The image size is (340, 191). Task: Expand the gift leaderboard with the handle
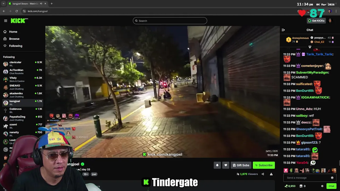tap(310, 47)
